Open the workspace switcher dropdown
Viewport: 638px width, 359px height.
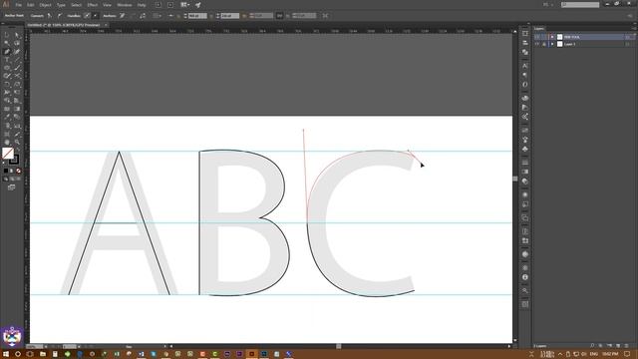point(548,4)
